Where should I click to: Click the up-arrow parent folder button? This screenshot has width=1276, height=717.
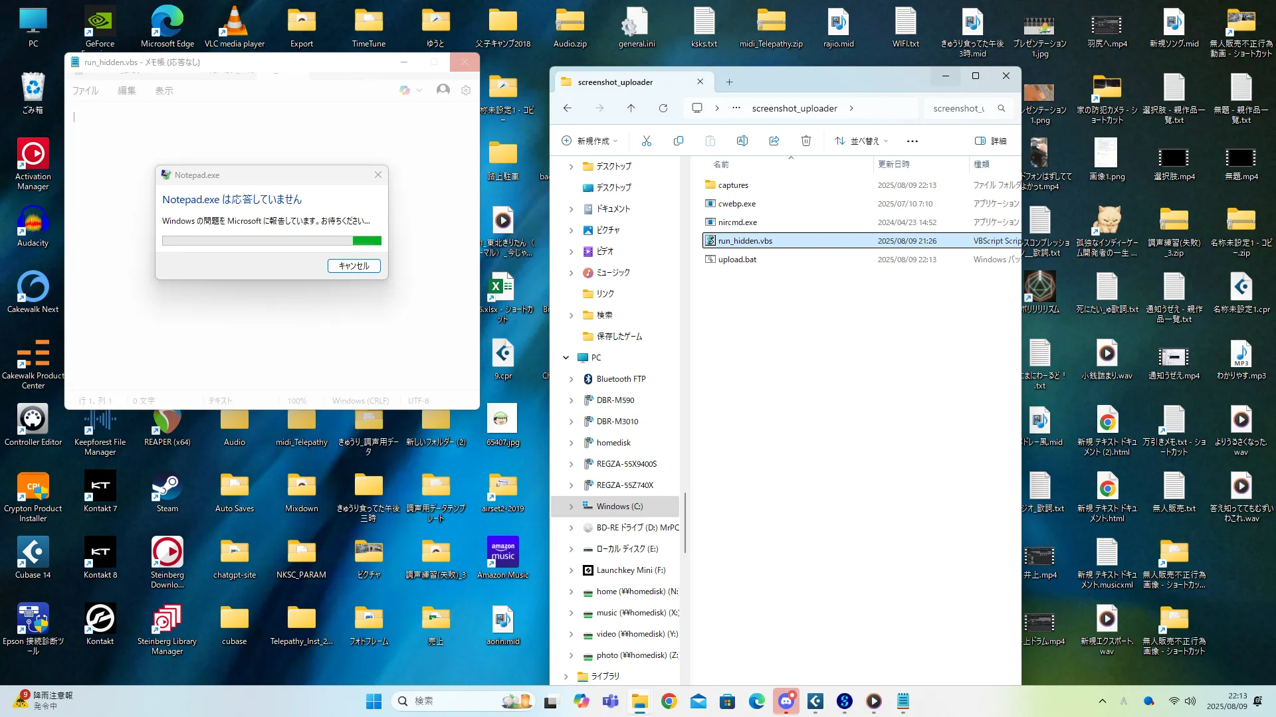point(631,108)
